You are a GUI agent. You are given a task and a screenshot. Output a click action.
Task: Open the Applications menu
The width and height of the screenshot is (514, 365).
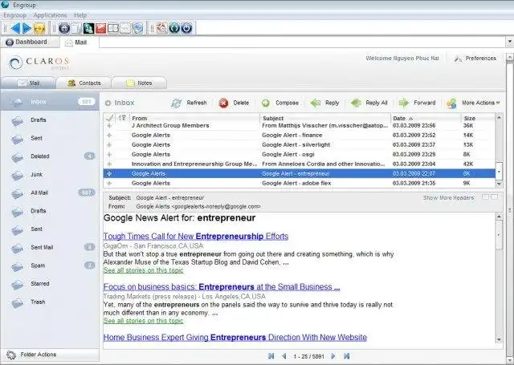point(50,15)
